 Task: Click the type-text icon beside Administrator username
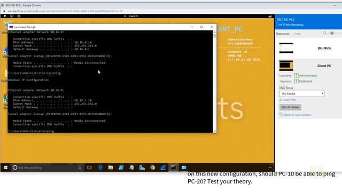tap(296, 76)
